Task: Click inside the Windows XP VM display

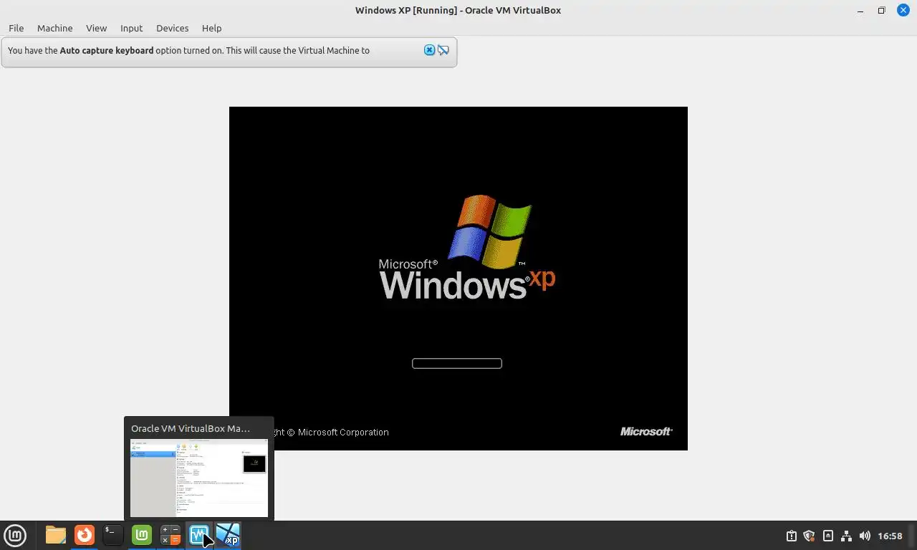Action: [458, 279]
